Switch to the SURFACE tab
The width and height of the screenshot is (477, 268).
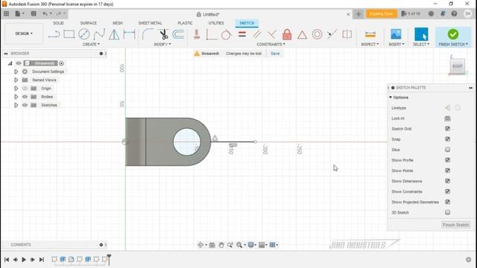pos(89,23)
